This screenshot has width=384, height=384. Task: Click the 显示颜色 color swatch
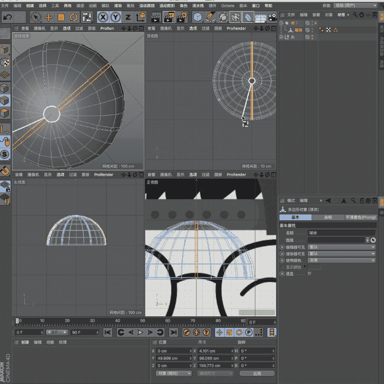point(314,267)
